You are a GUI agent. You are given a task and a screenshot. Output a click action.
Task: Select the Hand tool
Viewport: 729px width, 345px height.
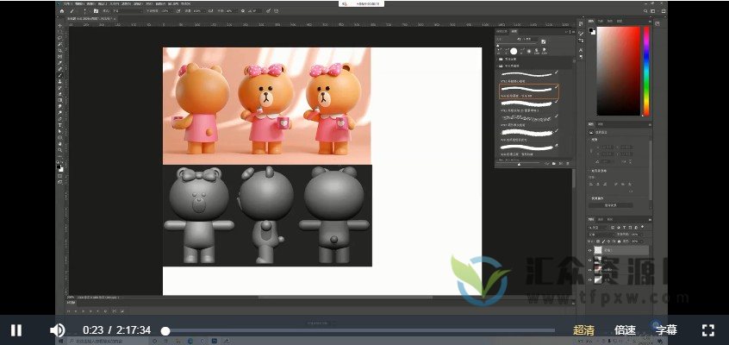point(60,143)
